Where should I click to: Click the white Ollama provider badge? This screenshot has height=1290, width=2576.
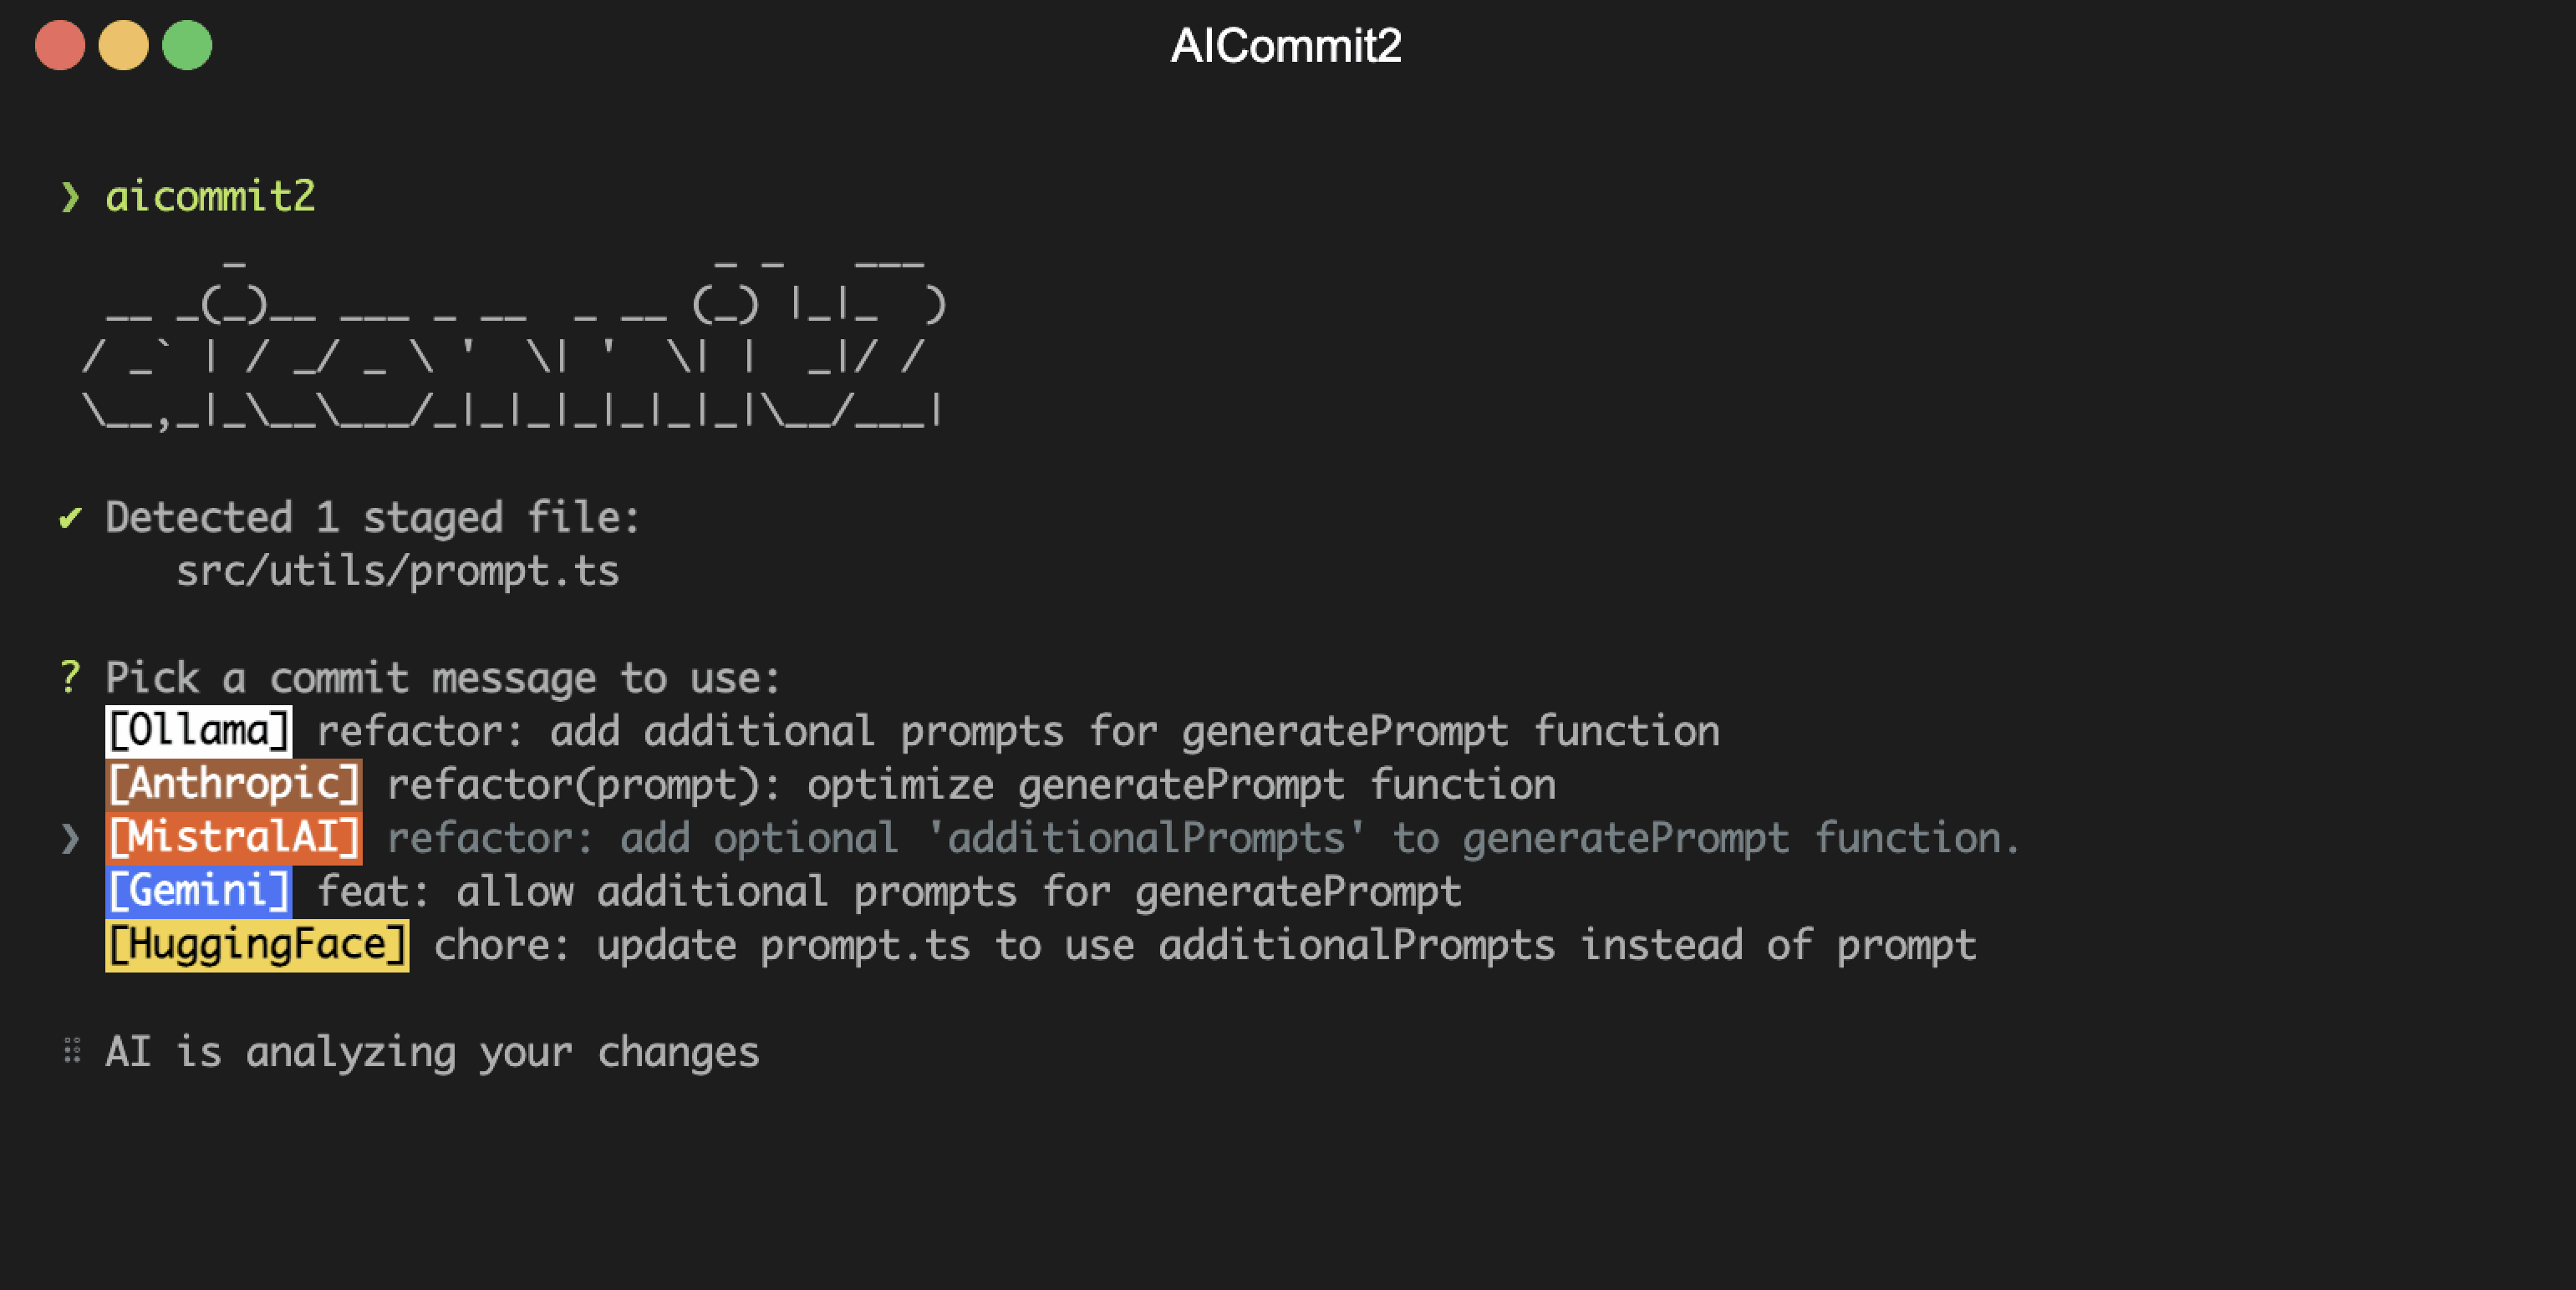coord(198,730)
